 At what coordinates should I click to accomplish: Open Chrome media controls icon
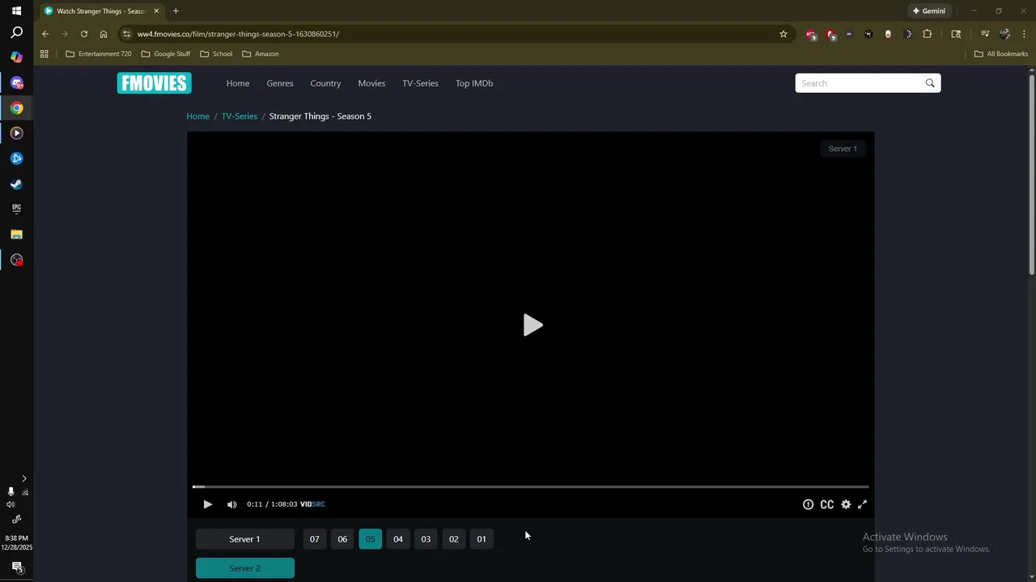(985, 34)
